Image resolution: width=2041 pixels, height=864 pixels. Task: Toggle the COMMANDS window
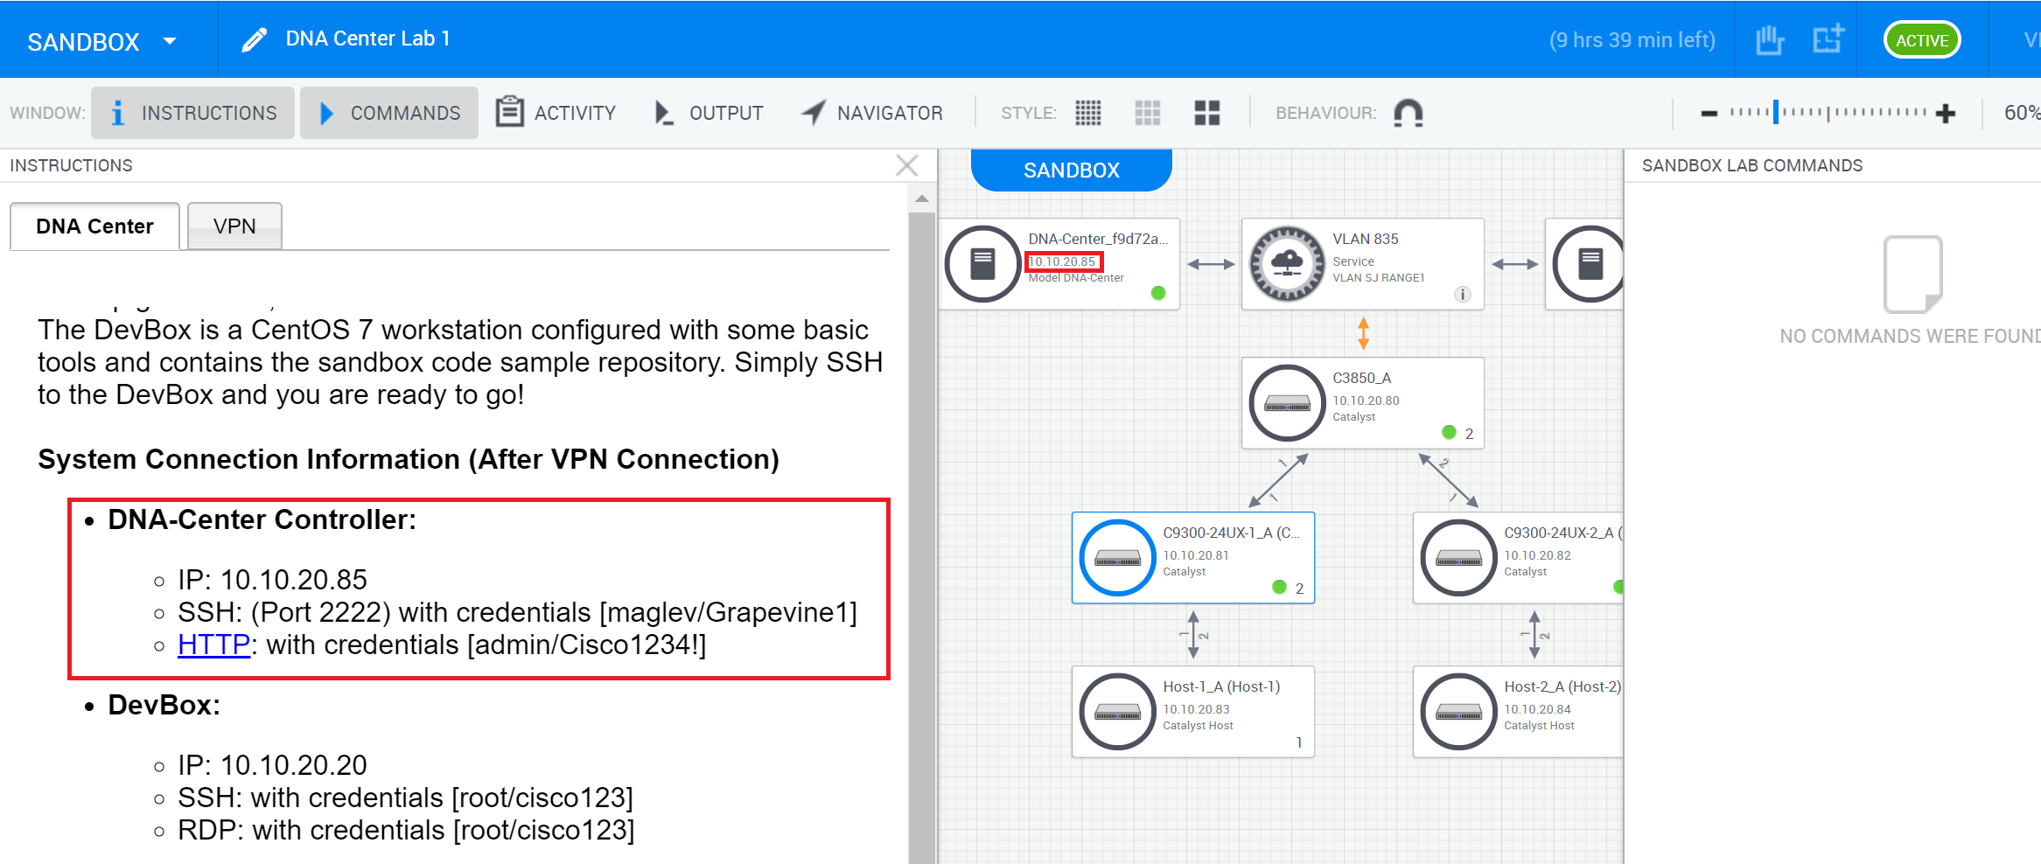click(389, 113)
